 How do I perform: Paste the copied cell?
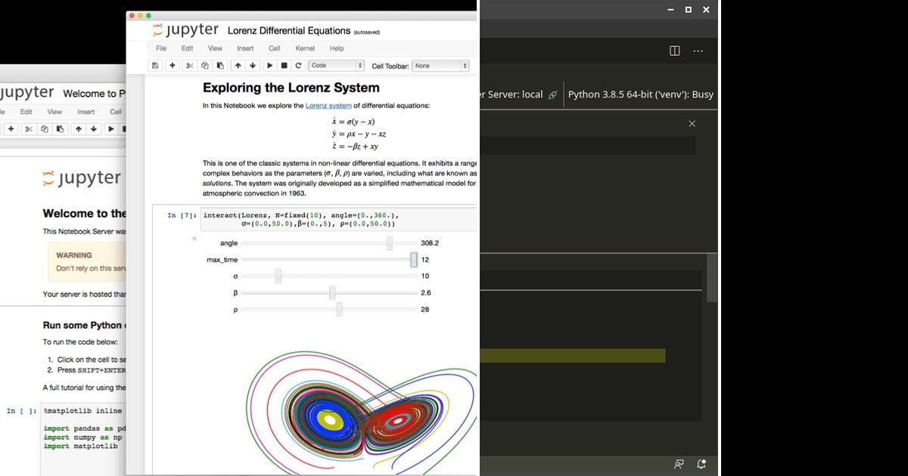coord(220,66)
